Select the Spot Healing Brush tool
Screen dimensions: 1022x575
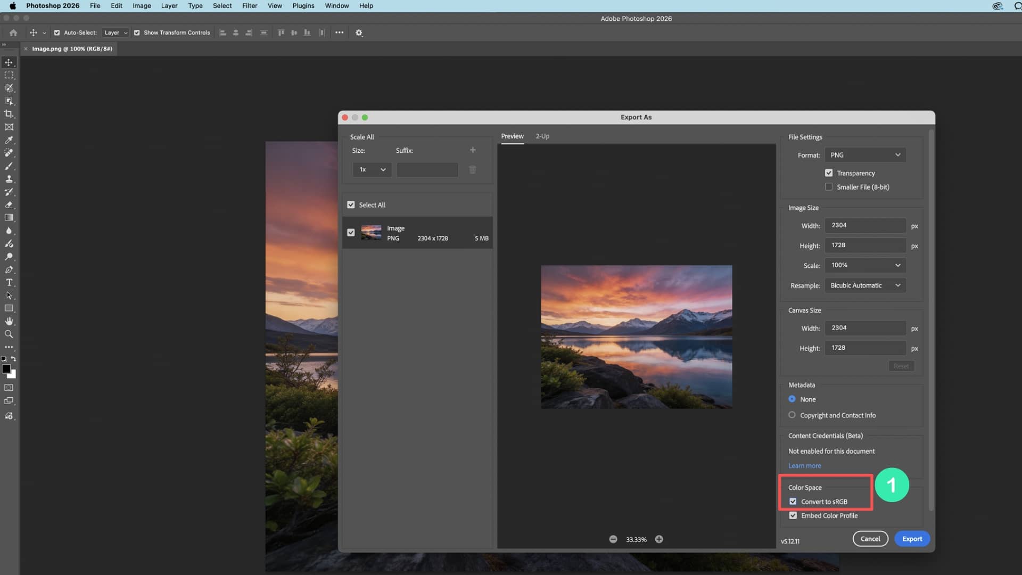click(9, 153)
